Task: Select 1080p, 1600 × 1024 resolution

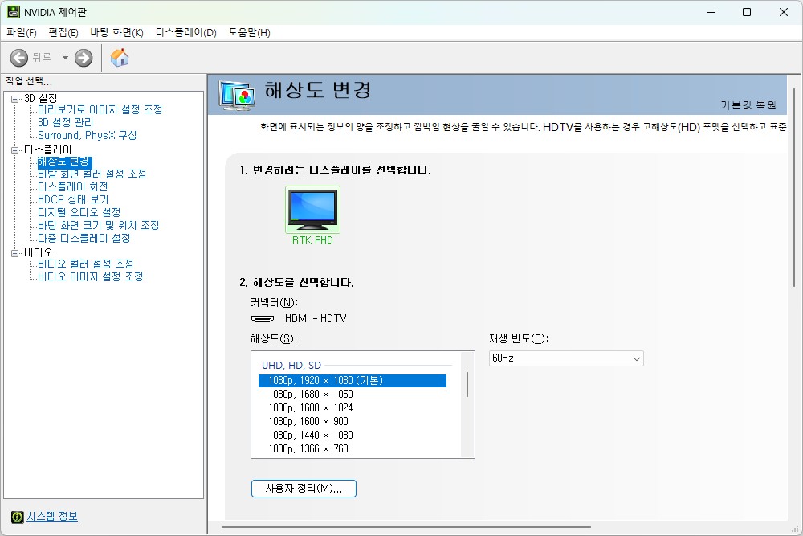Action: 353,408
